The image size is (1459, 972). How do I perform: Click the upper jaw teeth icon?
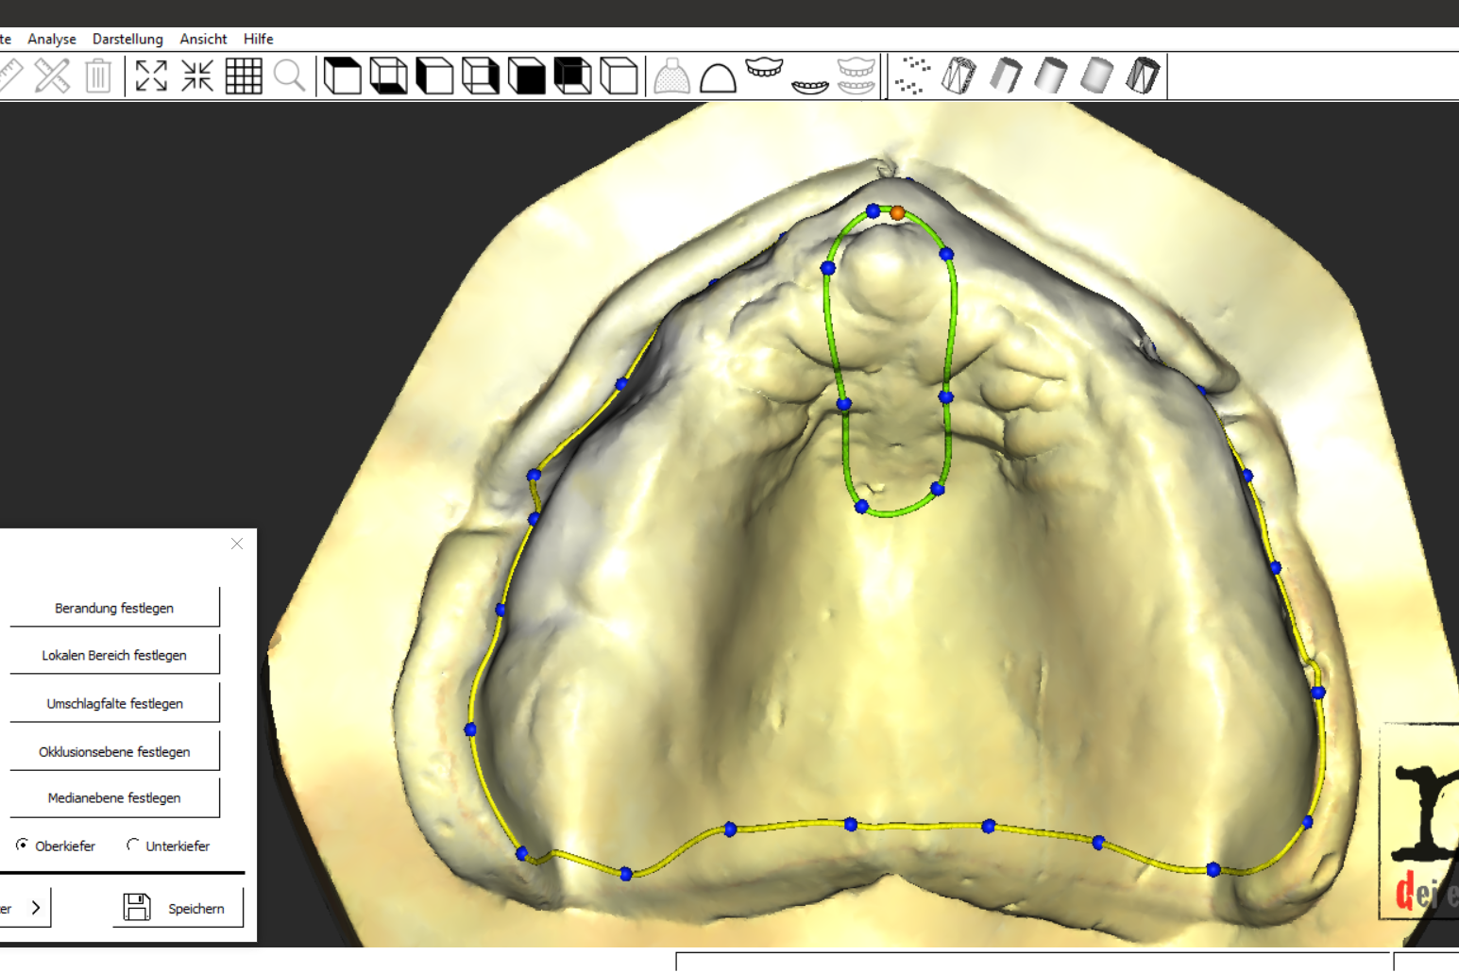click(764, 70)
